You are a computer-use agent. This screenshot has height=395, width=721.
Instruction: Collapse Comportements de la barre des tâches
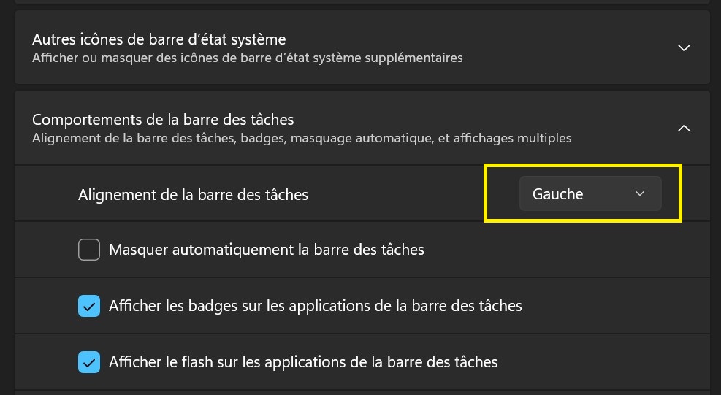pyautogui.click(x=362, y=128)
